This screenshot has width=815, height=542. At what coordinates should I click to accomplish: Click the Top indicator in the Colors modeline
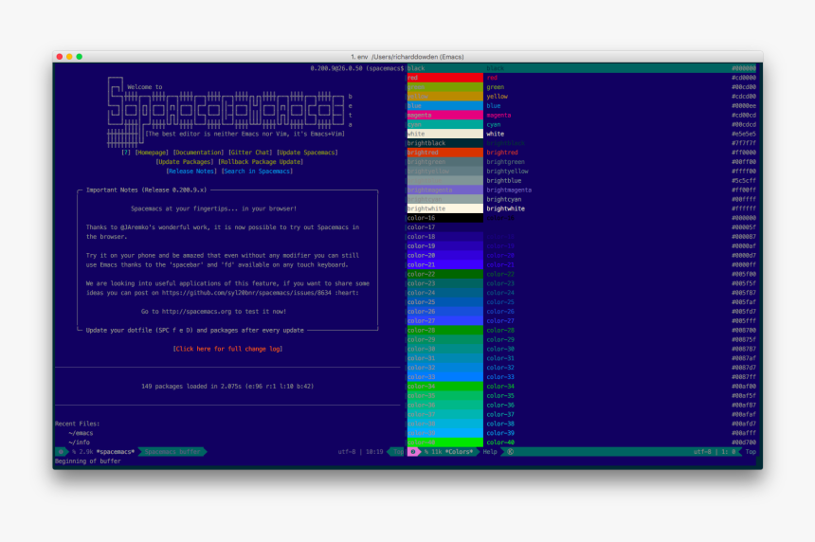pos(751,452)
